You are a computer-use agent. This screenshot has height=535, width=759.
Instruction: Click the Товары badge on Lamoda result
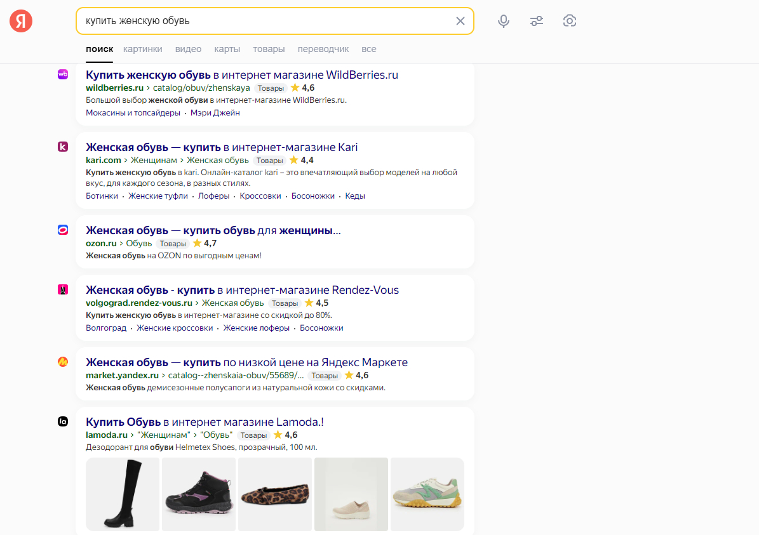point(253,435)
